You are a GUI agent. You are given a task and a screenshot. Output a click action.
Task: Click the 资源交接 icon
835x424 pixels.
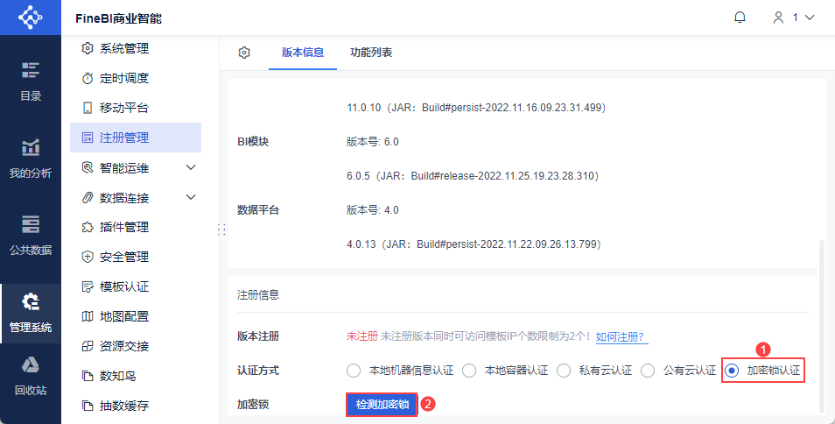[x=88, y=347]
